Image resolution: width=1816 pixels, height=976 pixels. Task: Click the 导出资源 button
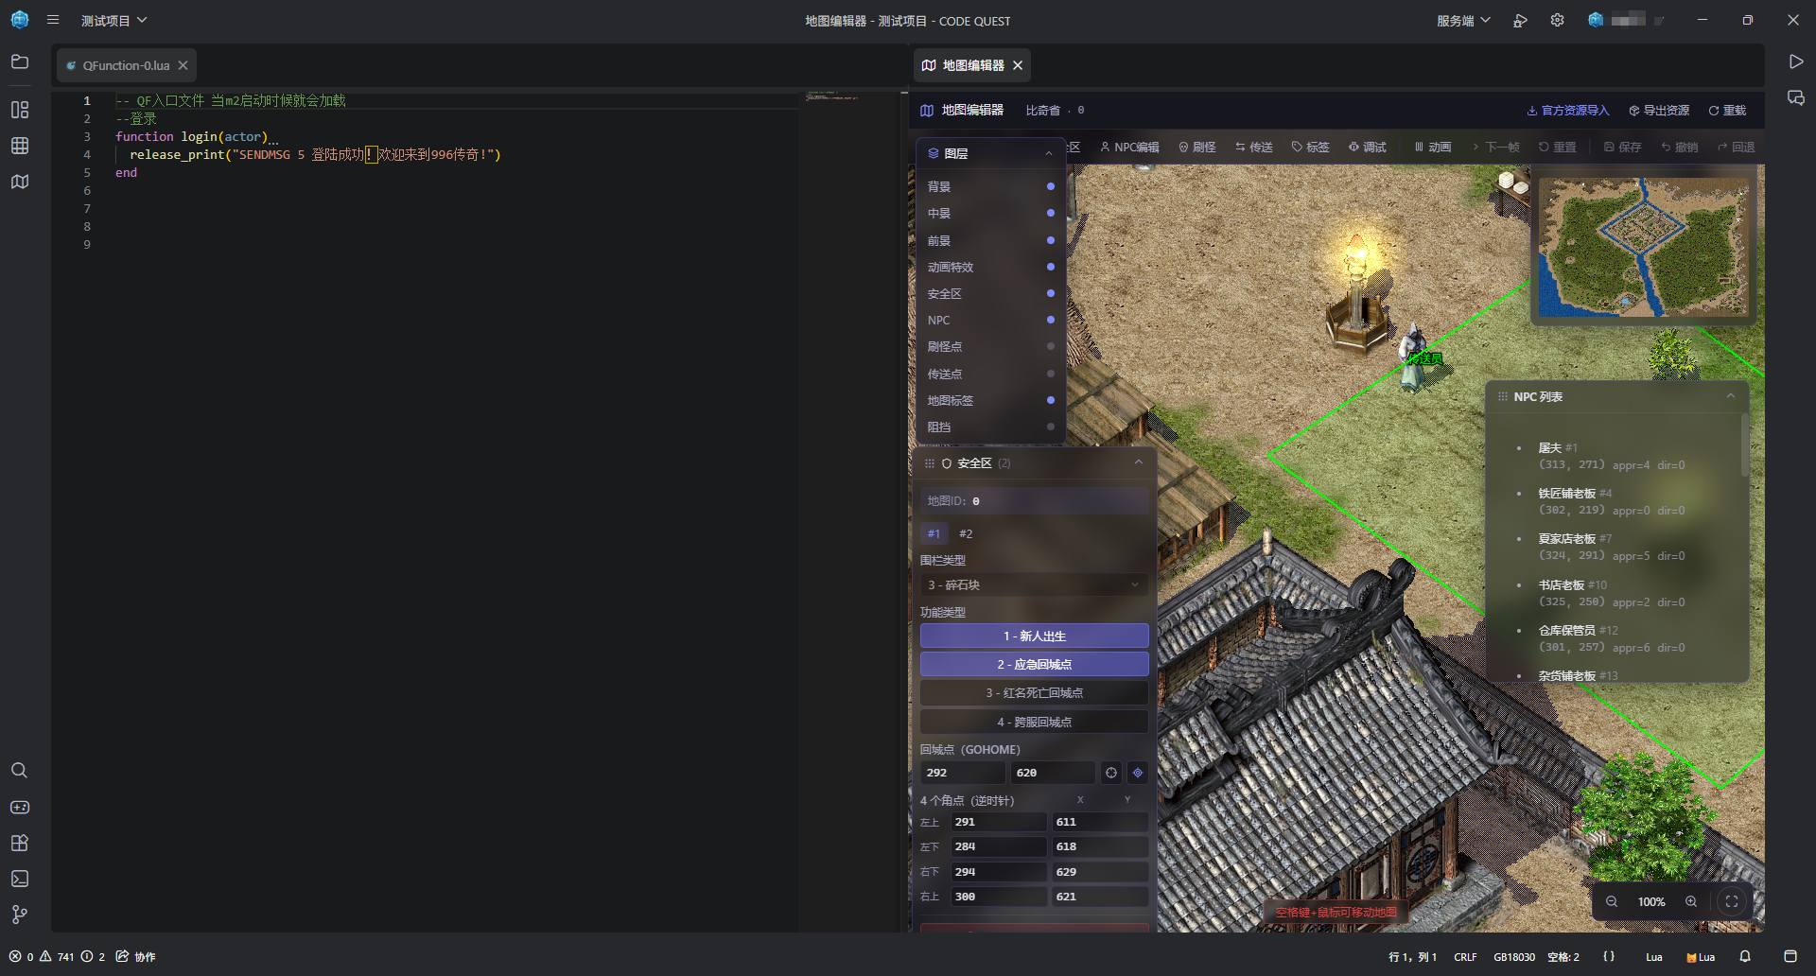[1659, 111]
